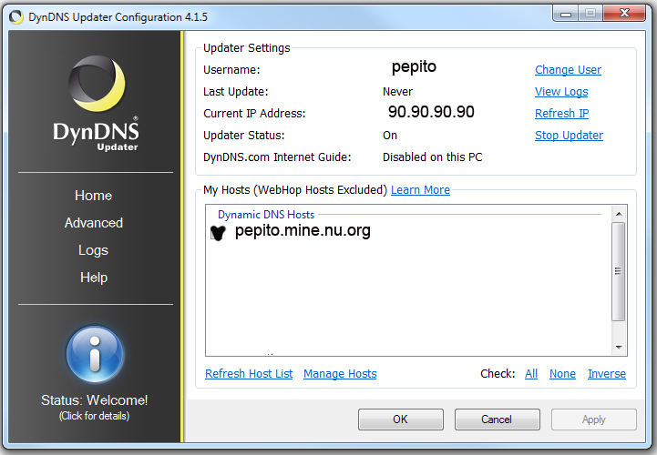The image size is (657, 455).
Task: Click the (Click for details) text
Action: click(x=94, y=416)
